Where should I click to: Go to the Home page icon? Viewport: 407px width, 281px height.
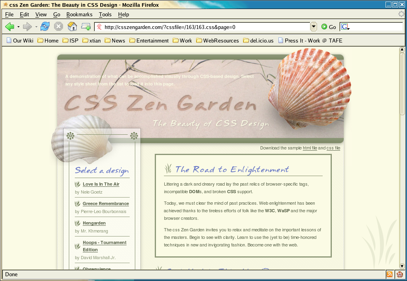pos(72,27)
